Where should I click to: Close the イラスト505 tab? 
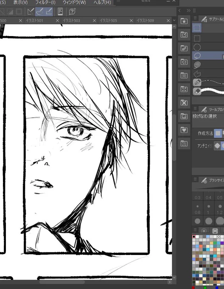pos(131,21)
